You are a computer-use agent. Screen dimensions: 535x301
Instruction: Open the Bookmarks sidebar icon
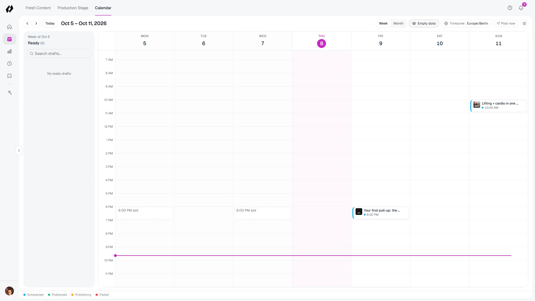pyautogui.click(x=9, y=76)
